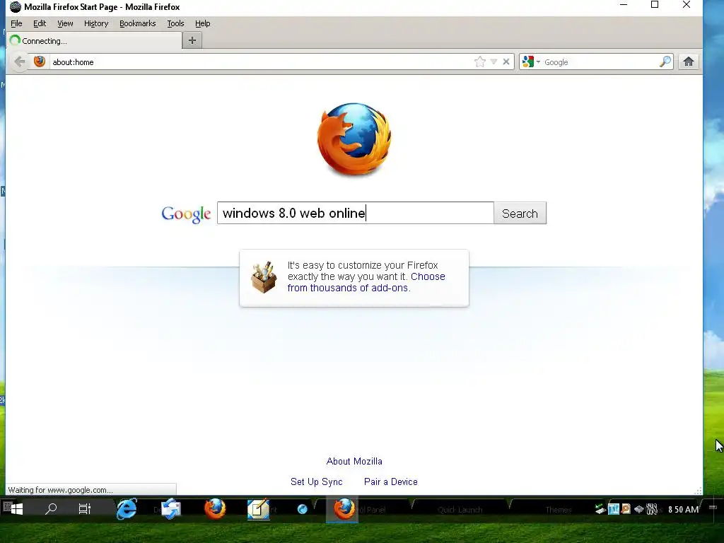The image size is (724, 543).
Task: Stop loading the page with X
Action: [x=506, y=62]
